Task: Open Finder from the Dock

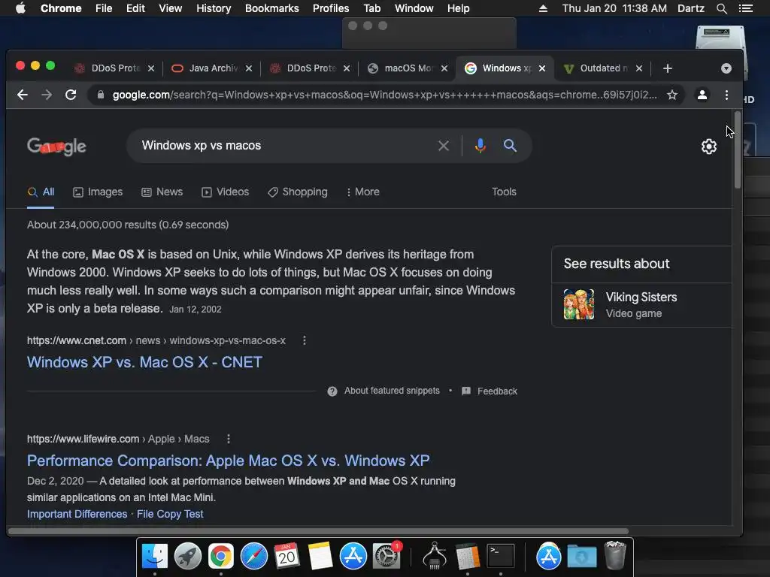Action: click(155, 556)
